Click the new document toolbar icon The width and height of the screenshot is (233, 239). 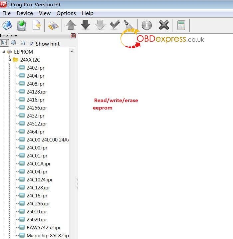(36, 25)
